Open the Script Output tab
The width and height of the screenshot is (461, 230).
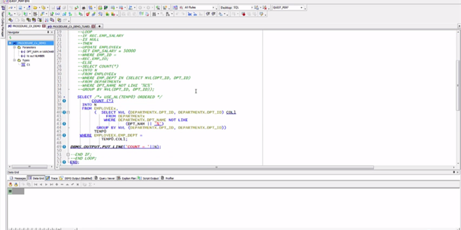pos(148,178)
